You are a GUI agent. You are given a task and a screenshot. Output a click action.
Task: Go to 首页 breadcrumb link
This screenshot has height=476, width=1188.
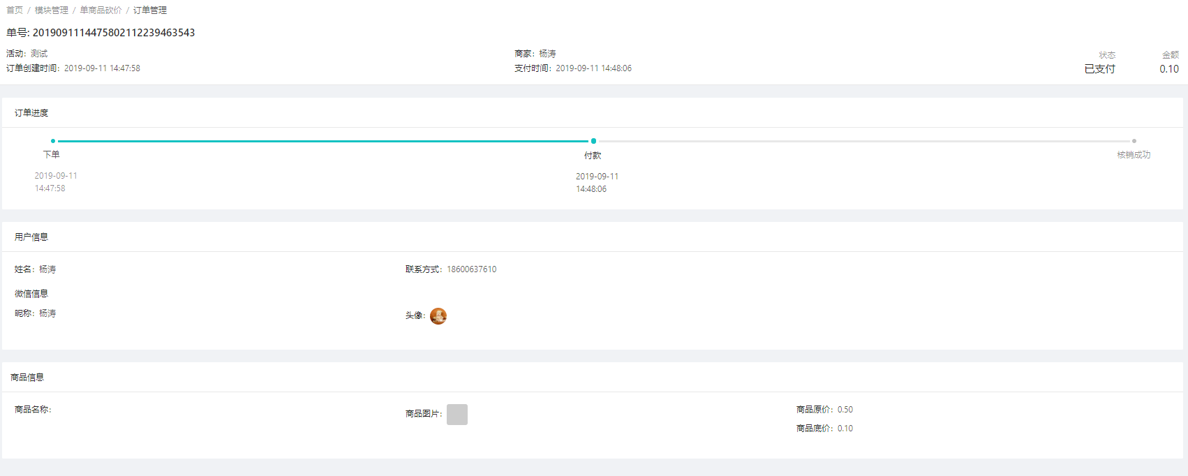pyautogui.click(x=15, y=10)
